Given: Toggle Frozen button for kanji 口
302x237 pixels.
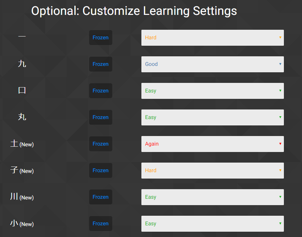Looking at the screenshot, I should click(x=101, y=91).
